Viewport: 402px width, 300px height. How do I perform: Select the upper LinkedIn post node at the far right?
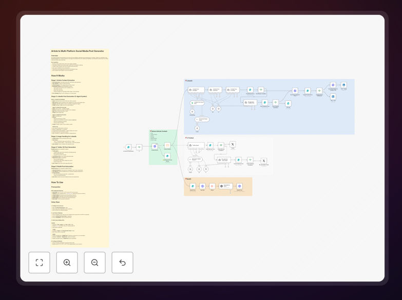click(344, 85)
